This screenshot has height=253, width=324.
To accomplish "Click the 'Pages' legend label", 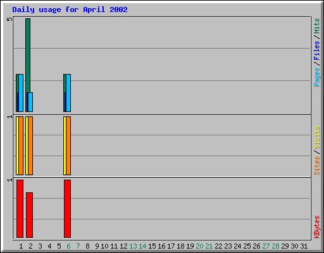I will (x=316, y=77).
